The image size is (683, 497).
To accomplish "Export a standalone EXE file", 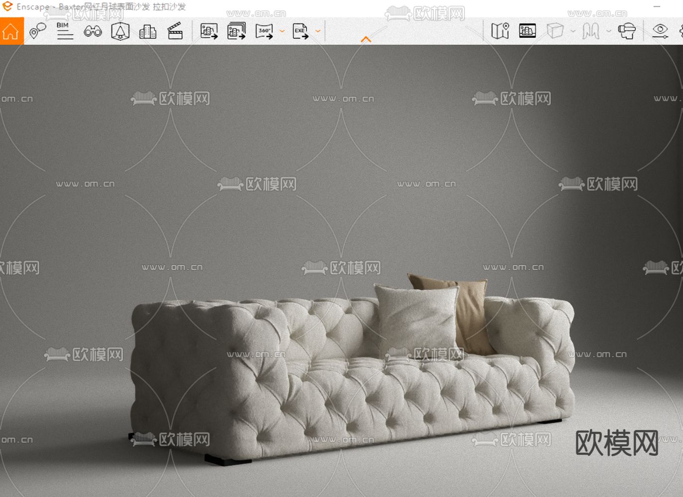I will point(300,31).
